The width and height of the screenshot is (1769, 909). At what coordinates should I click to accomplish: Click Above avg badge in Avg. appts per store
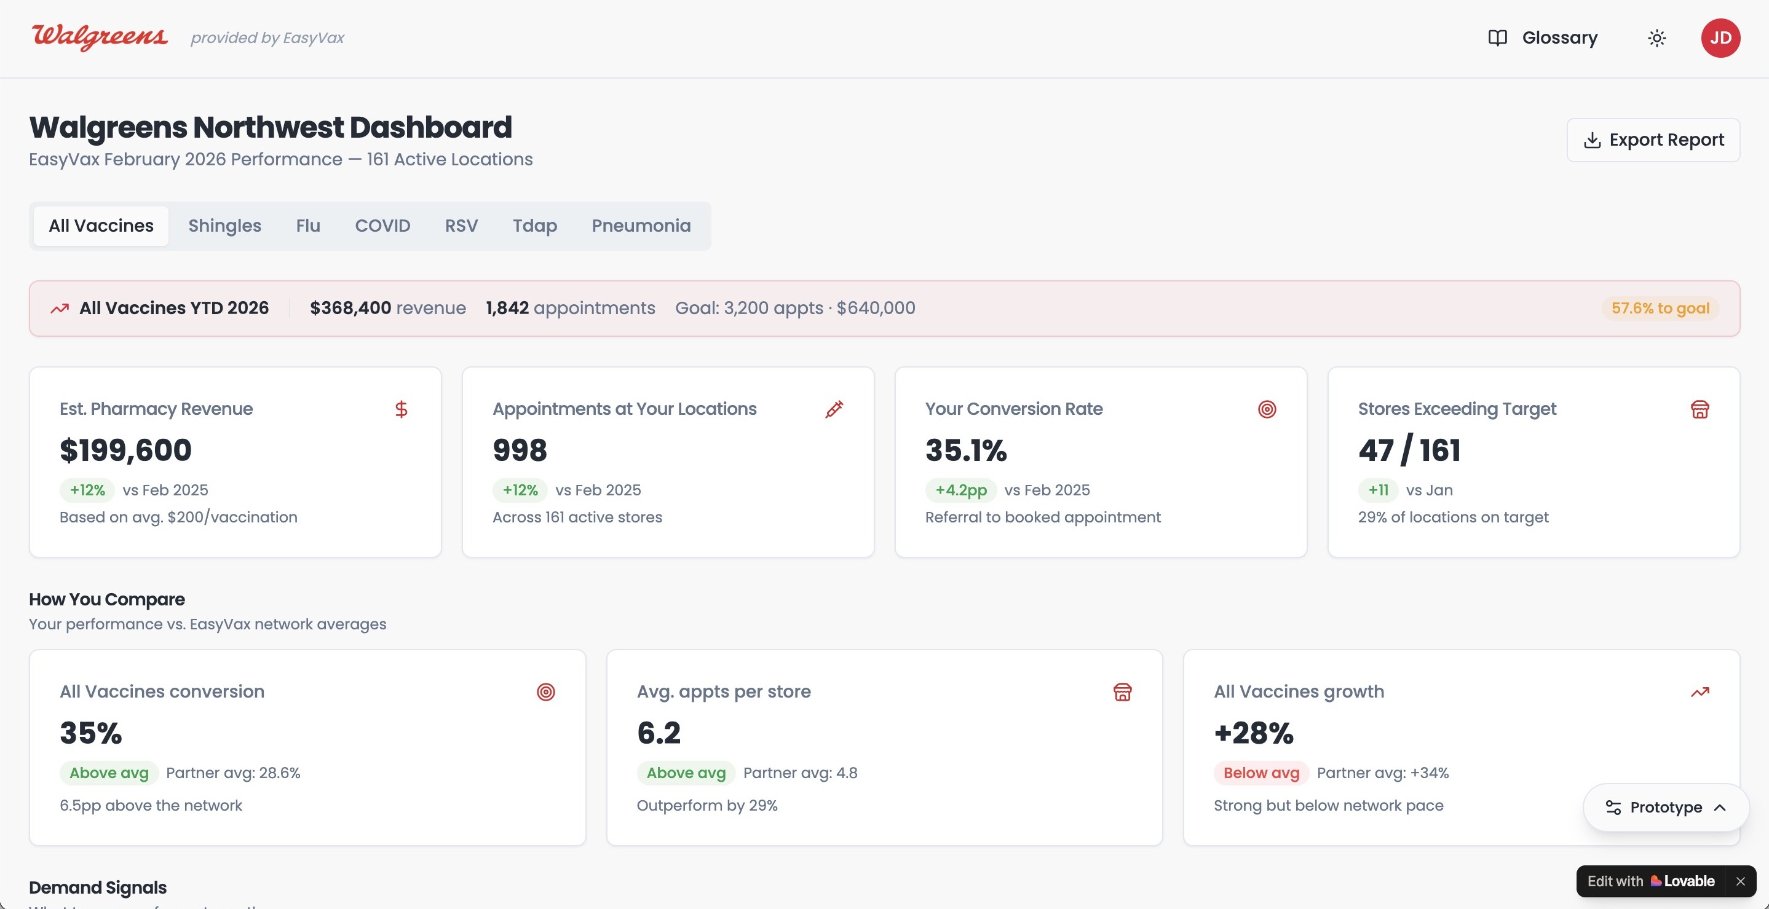tap(686, 773)
